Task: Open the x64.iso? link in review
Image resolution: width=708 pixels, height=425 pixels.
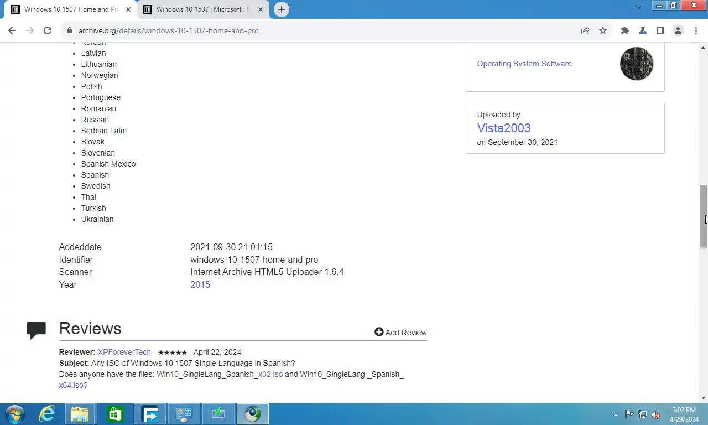Action: [x=73, y=385]
